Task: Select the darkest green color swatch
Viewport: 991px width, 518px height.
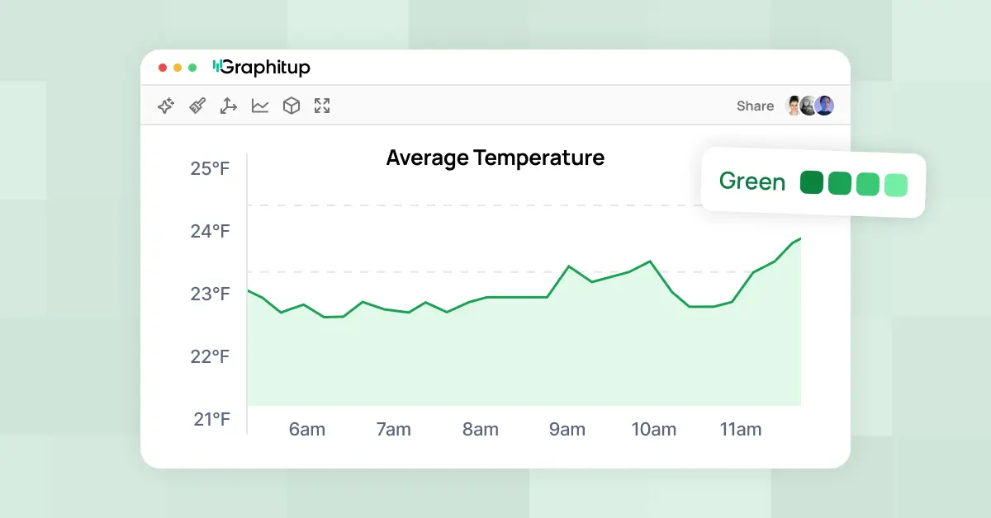Action: tap(811, 182)
